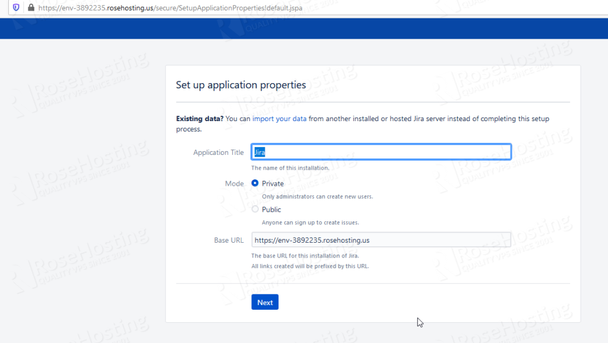Click the Base URL input field
The width and height of the screenshot is (608, 343).
pyautogui.click(x=380, y=239)
